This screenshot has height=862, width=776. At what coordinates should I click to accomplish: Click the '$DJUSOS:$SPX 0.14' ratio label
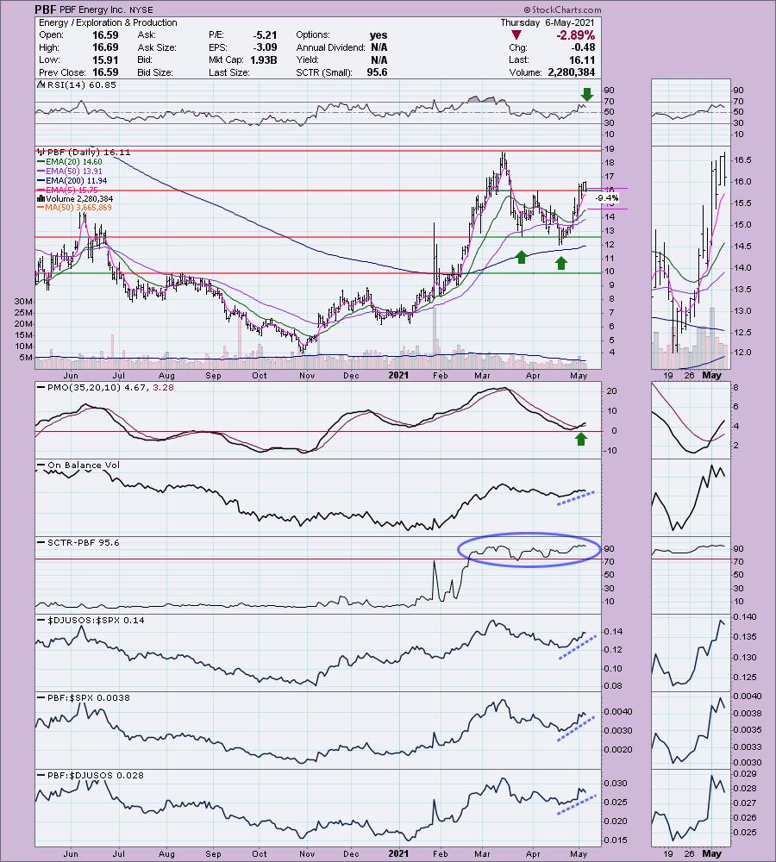[96, 620]
